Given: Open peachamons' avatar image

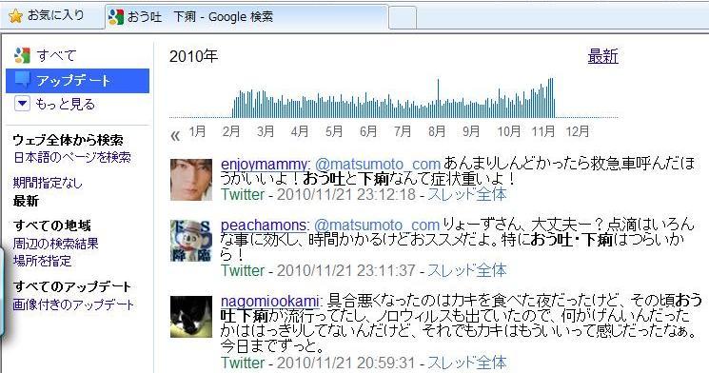Looking at the screenshot, I should [x=191, y=241].
